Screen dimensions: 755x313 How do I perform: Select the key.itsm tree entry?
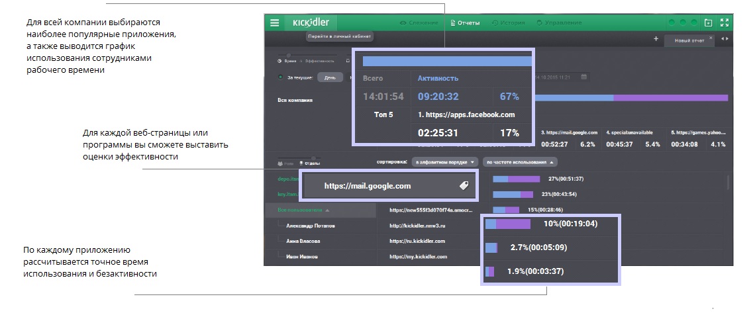coord(288,194)
